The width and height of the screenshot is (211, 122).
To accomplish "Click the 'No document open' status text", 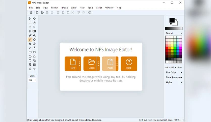I will [x=163, y=120].
